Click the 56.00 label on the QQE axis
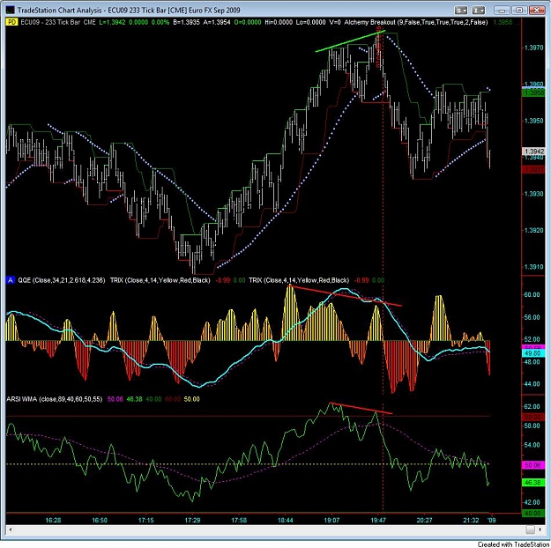Screen dimensions: 551x548 [x=532, y=317]
